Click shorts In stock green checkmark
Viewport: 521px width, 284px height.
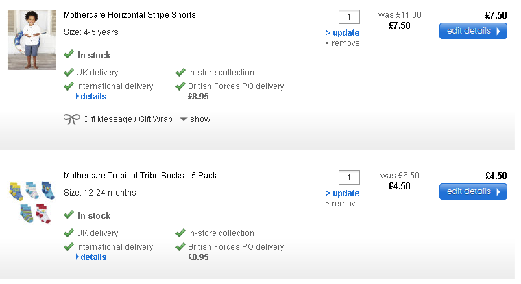69,55
